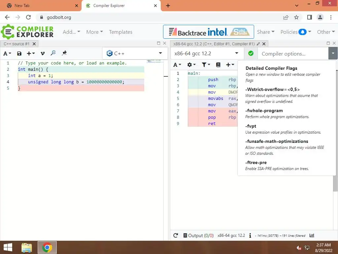Close the C++ source #1 tab

pyautogui.click(x=34, y=44)
